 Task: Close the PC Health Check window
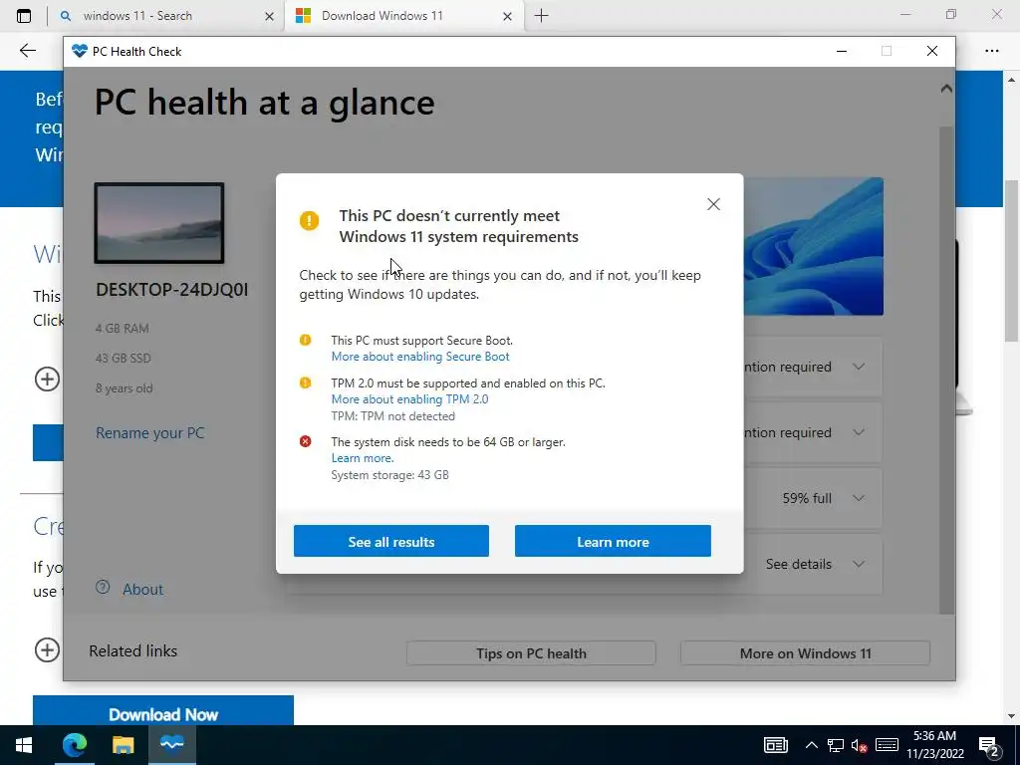tap(932, 51)
